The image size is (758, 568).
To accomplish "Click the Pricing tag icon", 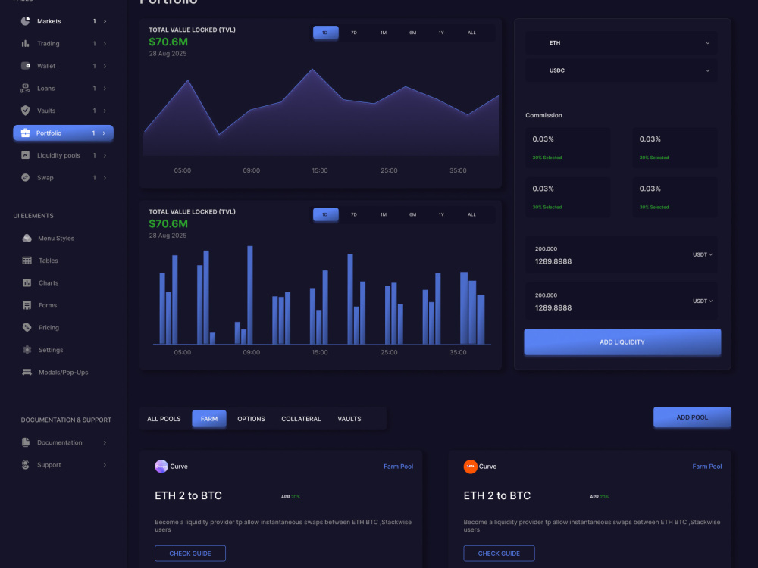I will pyautogui.click(x=27, y=327).
